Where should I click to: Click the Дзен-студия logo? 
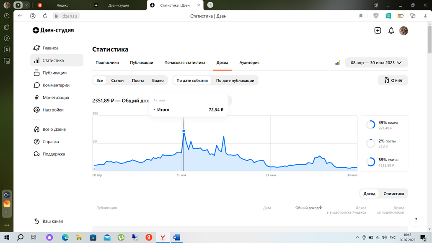tap(53, 30)
